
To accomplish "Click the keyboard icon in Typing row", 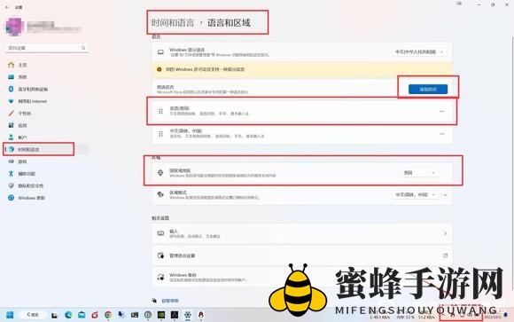I will (160, 233).
